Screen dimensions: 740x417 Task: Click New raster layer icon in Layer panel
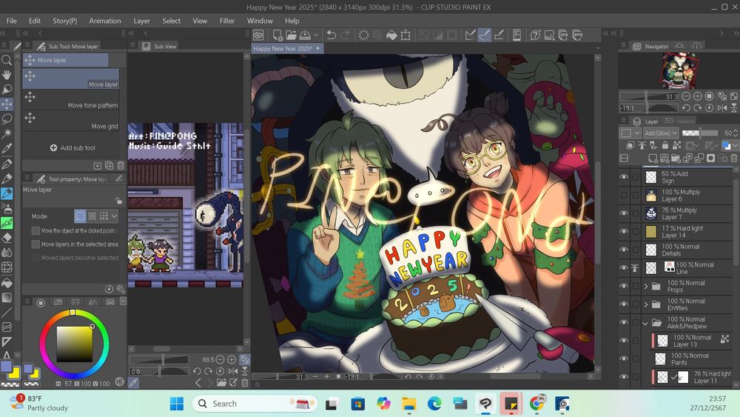[653, 159]
